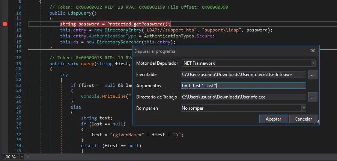Click the query method name on line 19
337x161 pixels.
87,64
